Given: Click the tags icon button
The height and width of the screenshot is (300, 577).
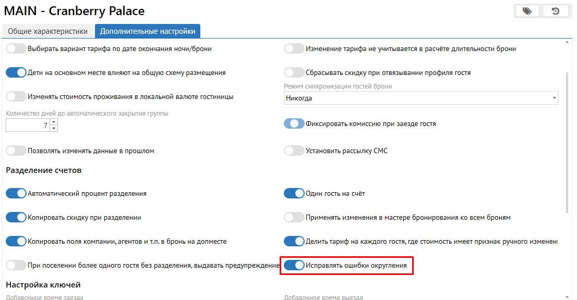Looking at the screenshot, I should [527, 11].
